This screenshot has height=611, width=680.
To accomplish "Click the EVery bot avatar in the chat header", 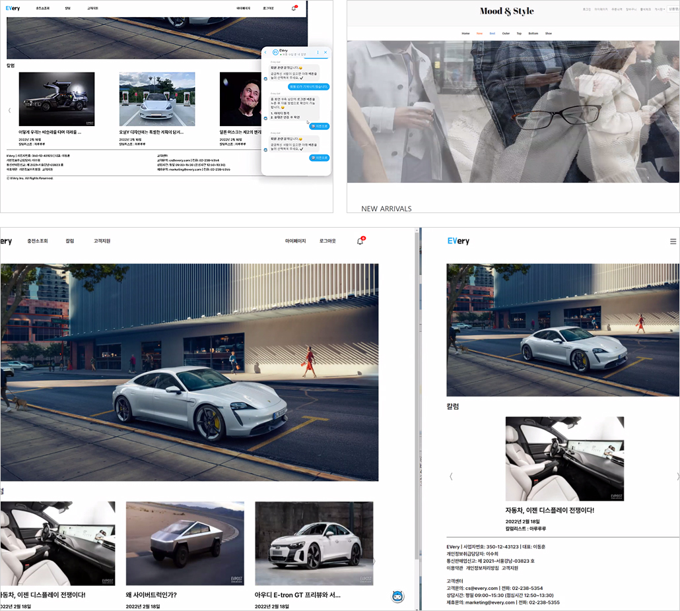I will [x=275, y=52].
